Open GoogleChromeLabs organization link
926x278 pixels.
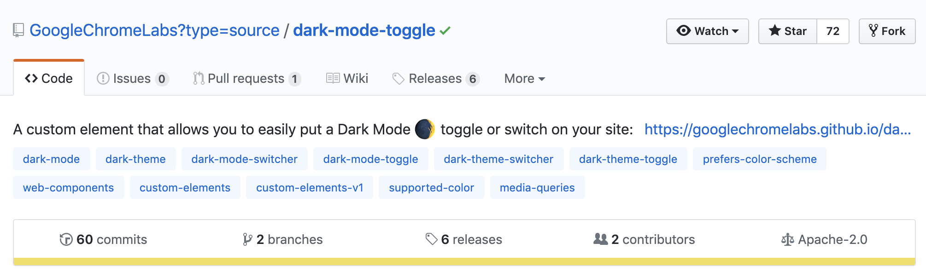coord(154,30)
